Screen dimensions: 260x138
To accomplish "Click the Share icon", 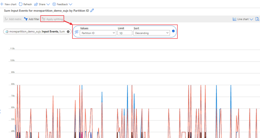I will point(36,4).
